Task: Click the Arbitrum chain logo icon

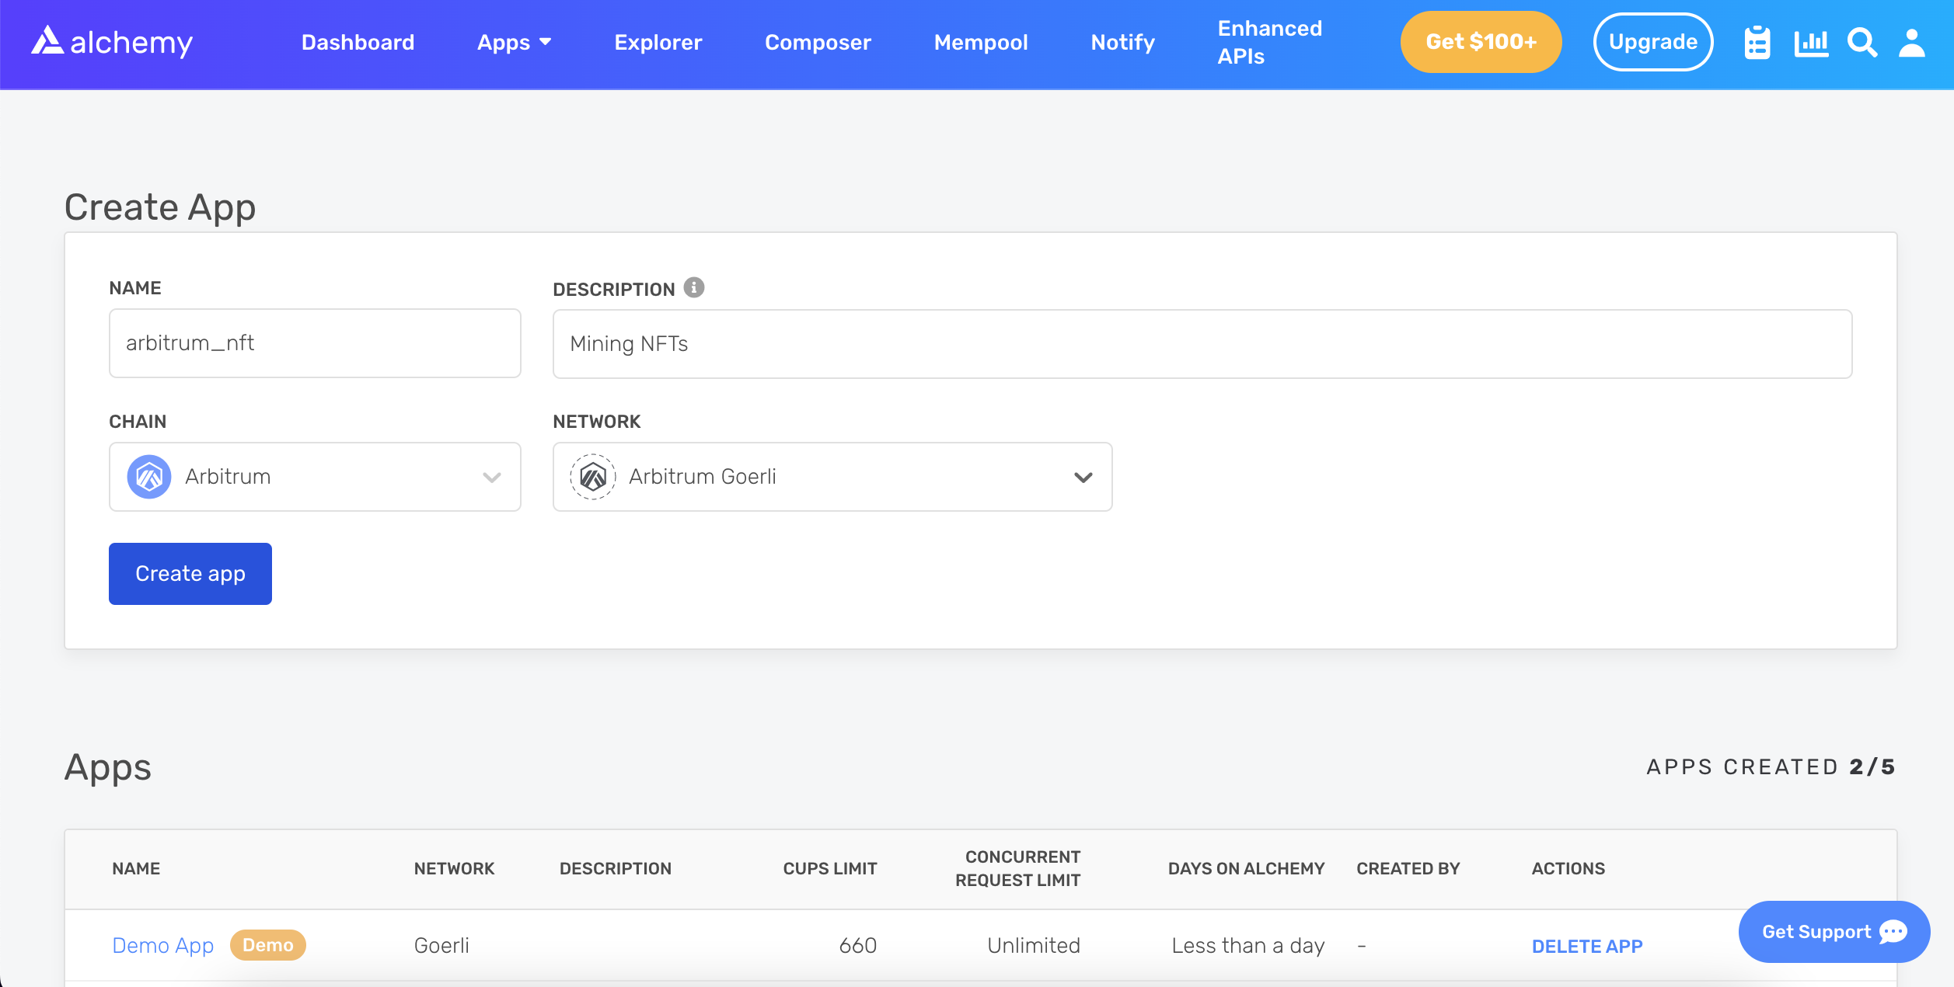Action: 149,477
